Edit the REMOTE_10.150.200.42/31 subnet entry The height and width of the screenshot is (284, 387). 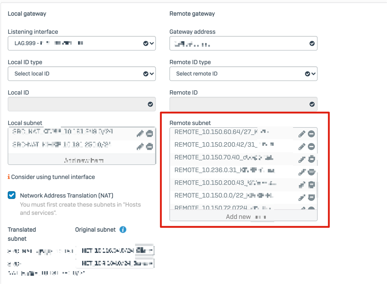302,147
